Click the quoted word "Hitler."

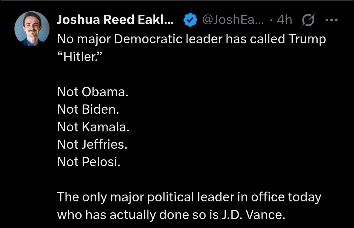[x=80, y=57]
